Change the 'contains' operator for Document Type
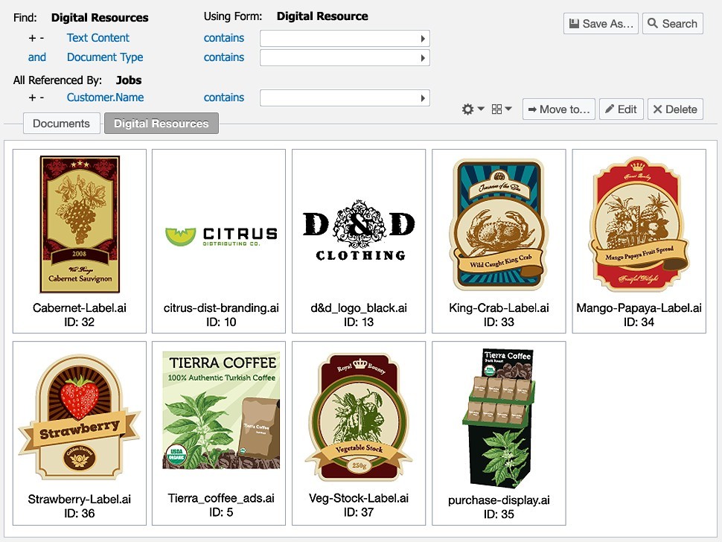Screen dimensions: 722x542 [224, 57]
